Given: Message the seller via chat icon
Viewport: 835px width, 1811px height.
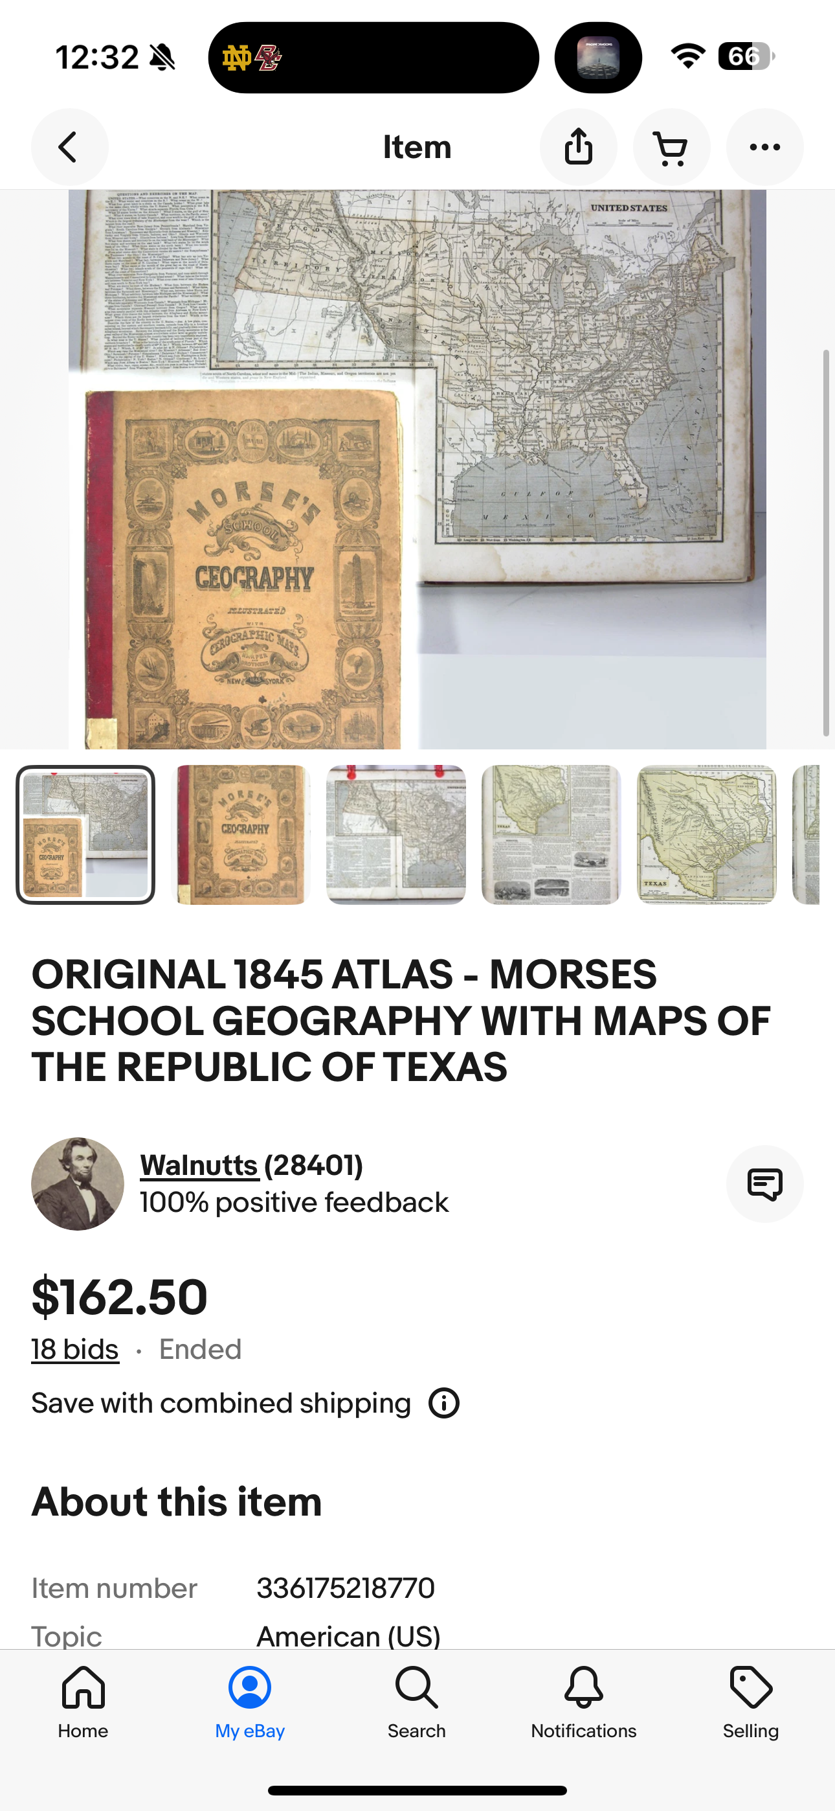Looking at the screenshot, I should (x=764, y=1184).
